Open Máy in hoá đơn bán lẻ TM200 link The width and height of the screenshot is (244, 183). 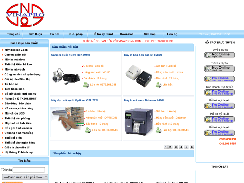coord(143,55)
